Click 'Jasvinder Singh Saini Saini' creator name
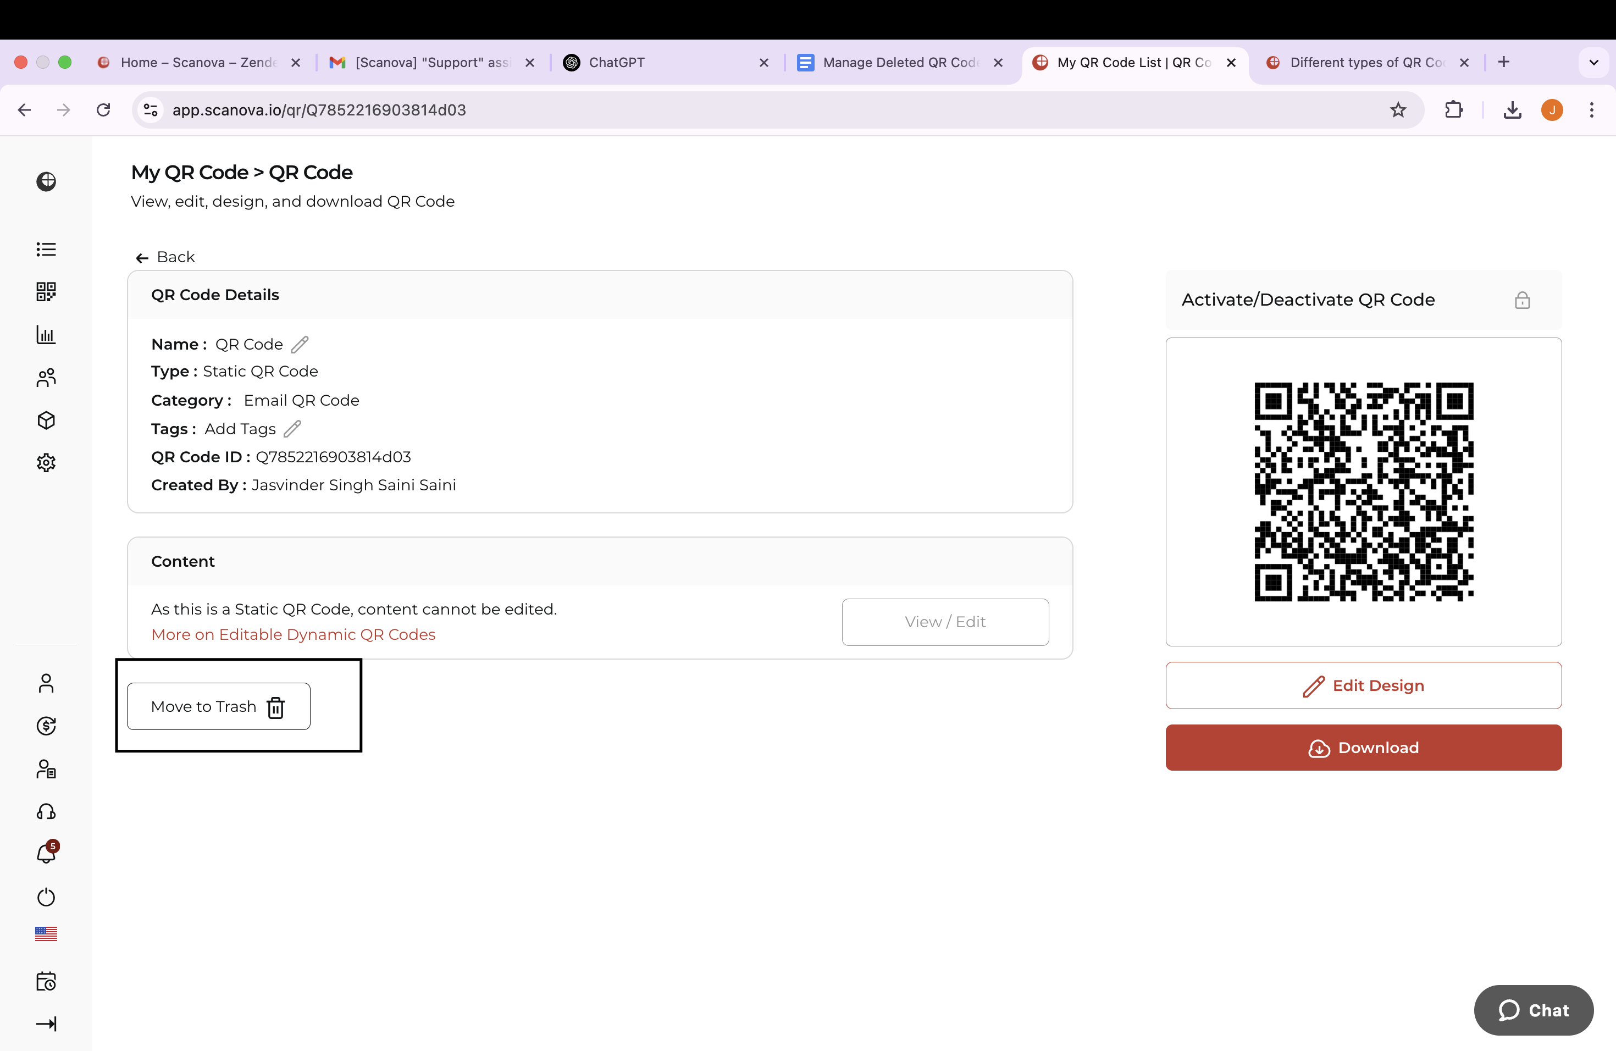Viewport: 1616px width, 1051px height. coord(354,485)
